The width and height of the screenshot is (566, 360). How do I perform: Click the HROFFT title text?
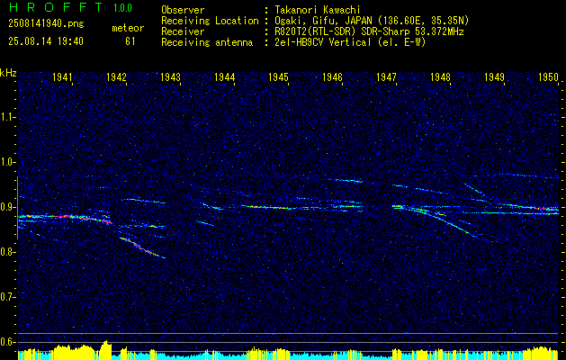pos(55,7)
